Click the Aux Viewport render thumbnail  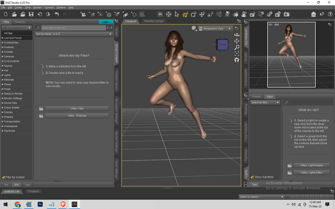[x=291, y=54]
